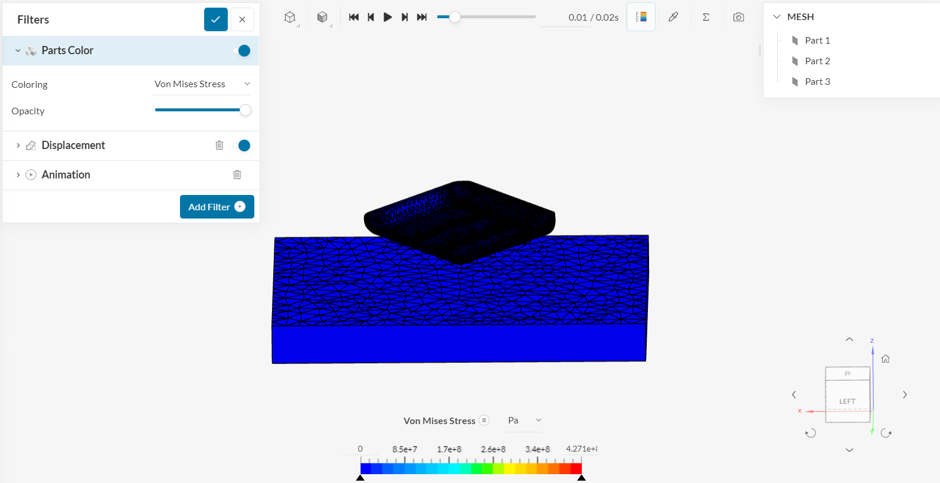
Task: Skip to the last animation frame
Action: pyautogui.click(x=422, y=17)
